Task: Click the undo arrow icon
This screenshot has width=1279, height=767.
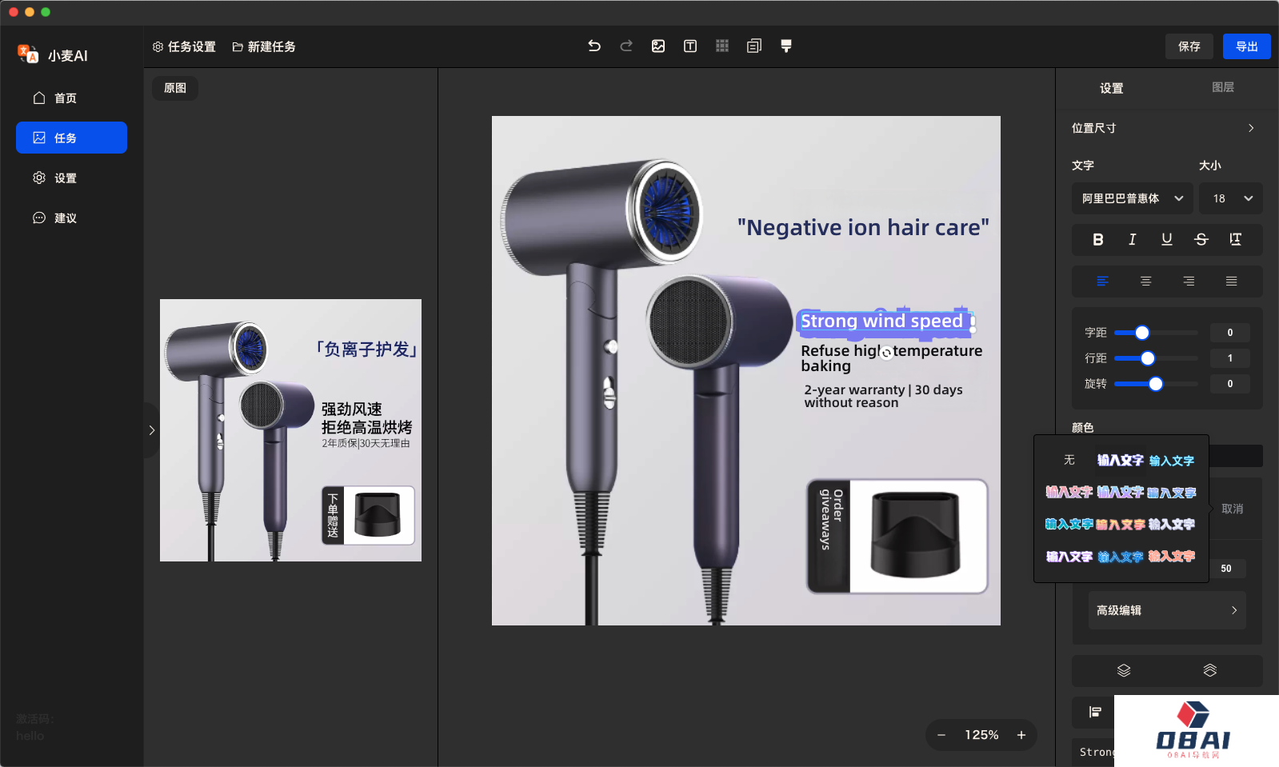Action: [x=594, y=46]
